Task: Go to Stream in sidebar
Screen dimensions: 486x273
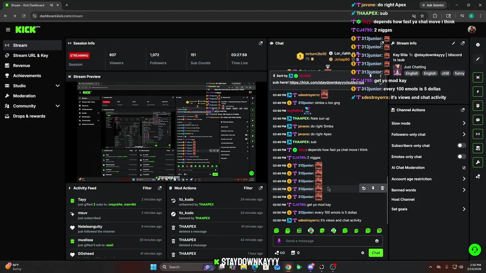Action: pyautogui.click(x=32, y=45)
